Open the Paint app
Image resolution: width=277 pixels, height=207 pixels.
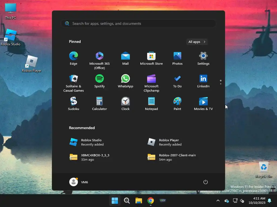click(177, 104)
